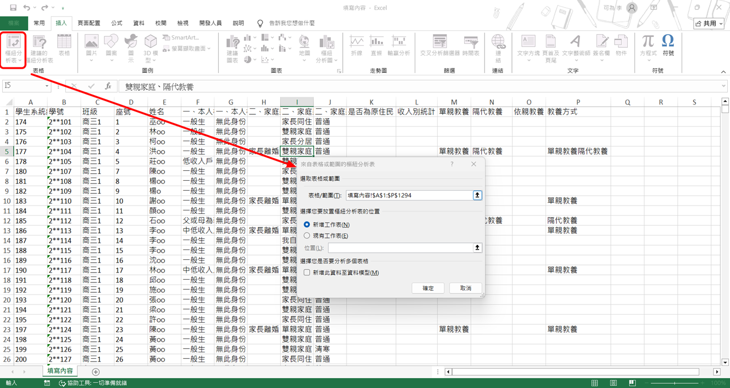The width and height of the screenshot is (730, 388).
Task: Click the Save icon in title bar
Action: click(13, 8)
